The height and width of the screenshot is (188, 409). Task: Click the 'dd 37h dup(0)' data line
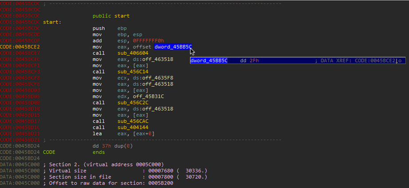point(112,146)
